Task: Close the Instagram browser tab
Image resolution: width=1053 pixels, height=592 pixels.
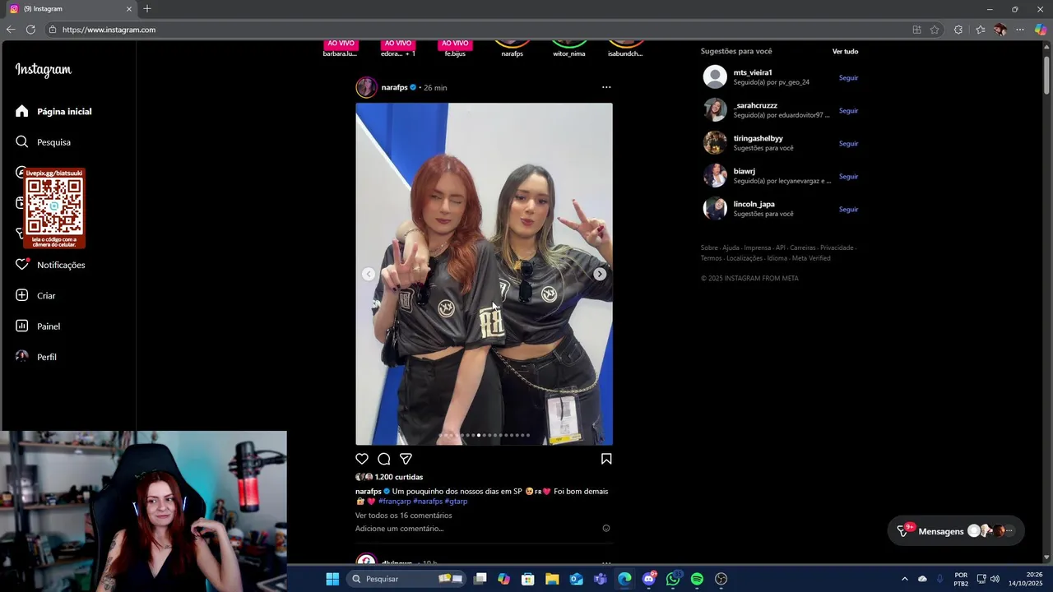Action: point(128,9)
